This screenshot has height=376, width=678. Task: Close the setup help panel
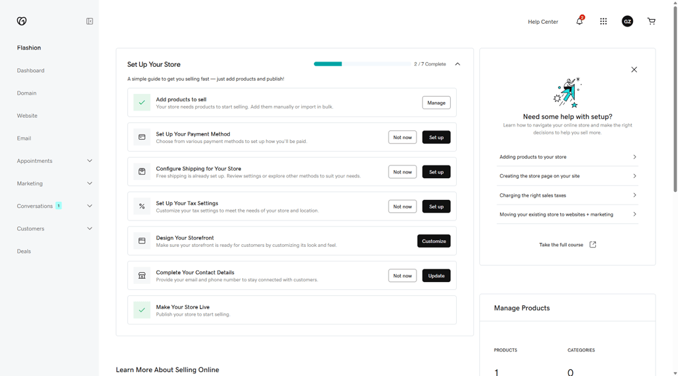(x=634, y=70)
